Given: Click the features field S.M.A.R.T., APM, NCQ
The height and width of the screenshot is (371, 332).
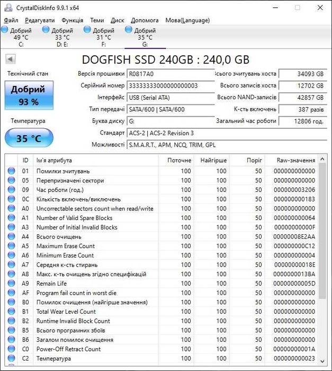Looking at the screenshot, I should click(227, 145).
